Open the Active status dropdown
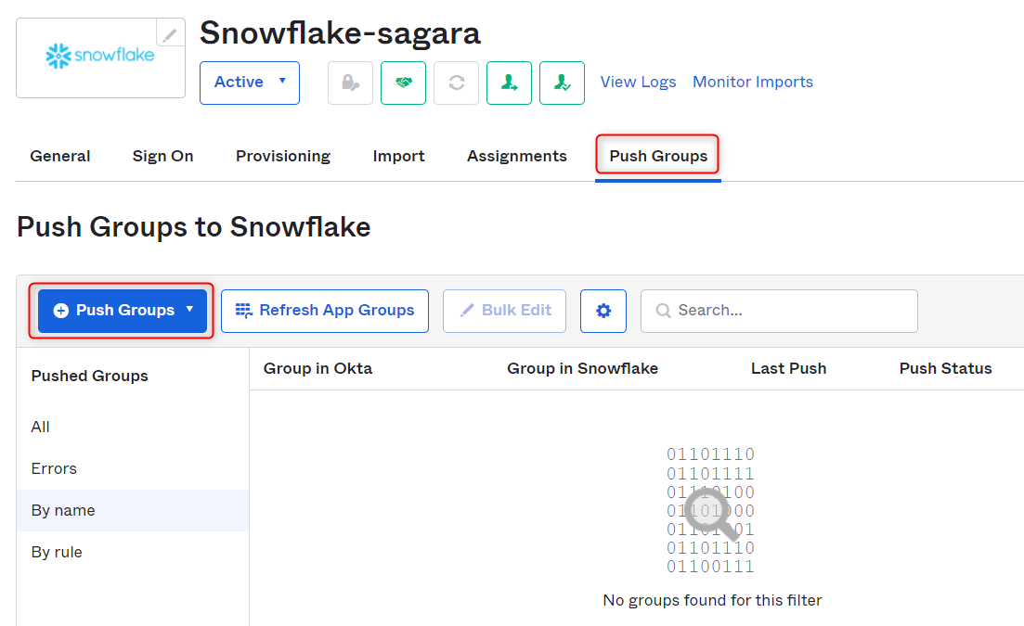1024x626 pixels. click(x=250, y=83)
